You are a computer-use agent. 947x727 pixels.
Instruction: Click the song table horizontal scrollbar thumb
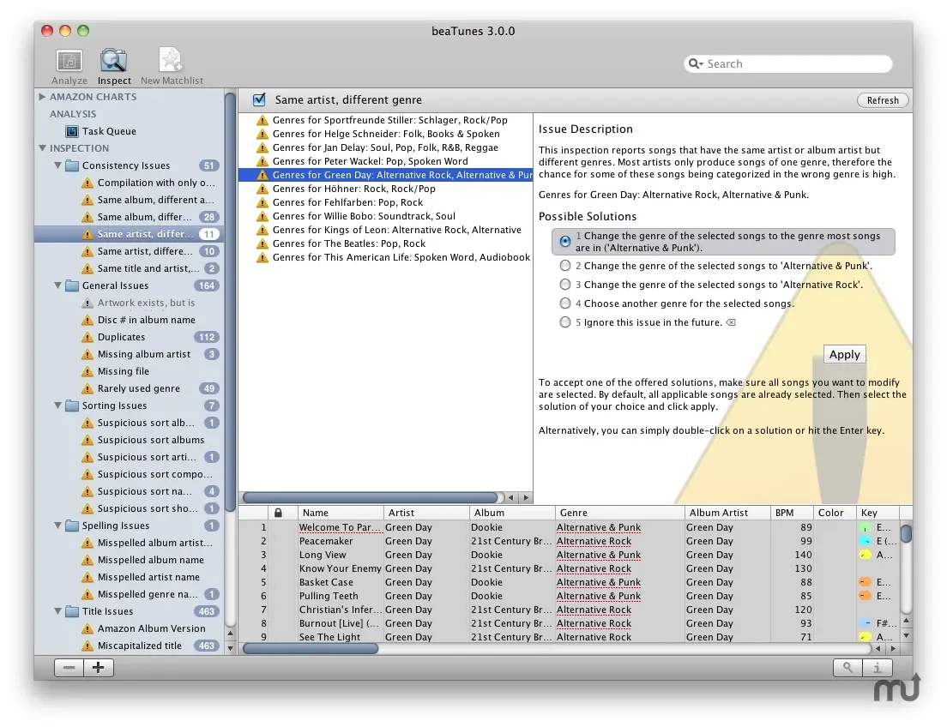click(311, 648)
